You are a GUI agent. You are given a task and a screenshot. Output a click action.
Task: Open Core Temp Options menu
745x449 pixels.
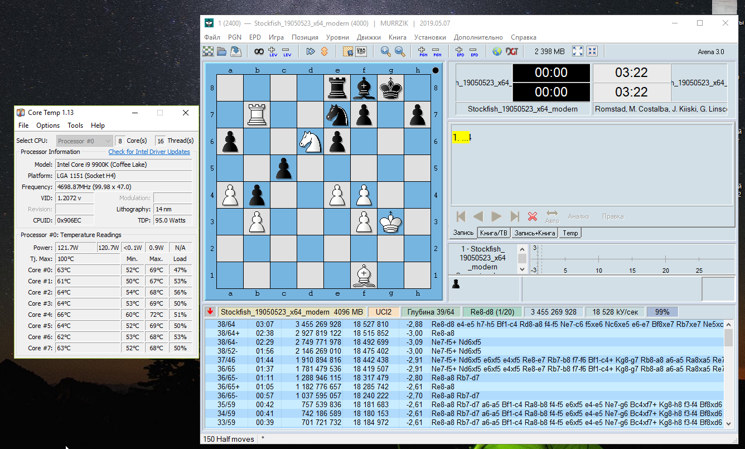coord(48,125)
